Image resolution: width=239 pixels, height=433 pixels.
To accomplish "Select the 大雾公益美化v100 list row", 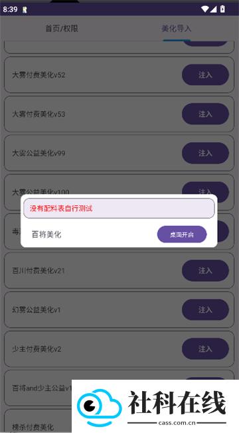I will point(119,184).
